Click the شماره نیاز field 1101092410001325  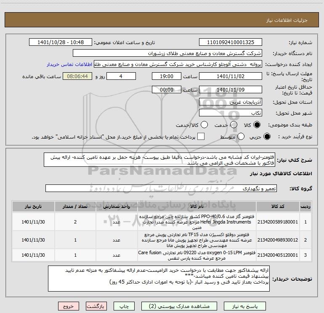point(231,42)
